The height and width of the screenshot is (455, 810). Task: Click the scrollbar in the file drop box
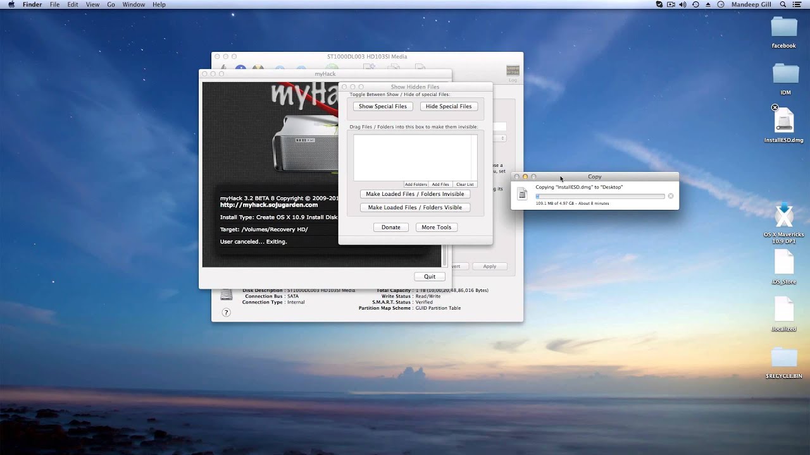click(x=474, y=157)
